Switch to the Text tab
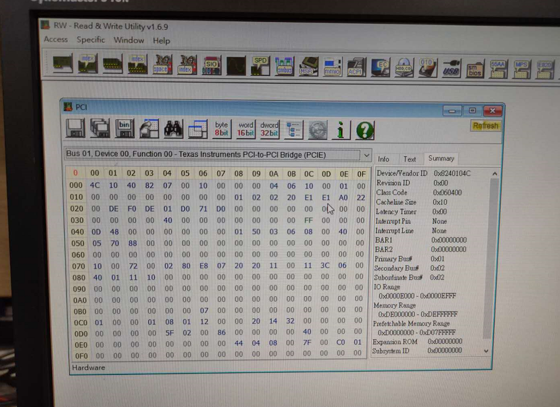This screenshot has height=407, width=560. point(410,159)
